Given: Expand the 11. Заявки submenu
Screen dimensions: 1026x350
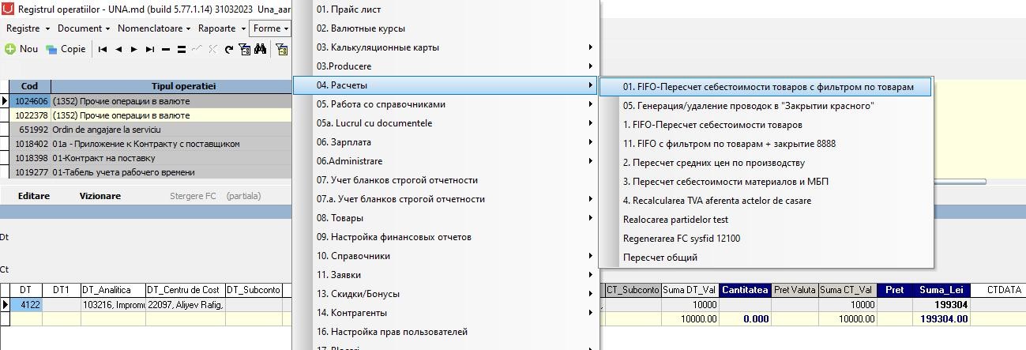Looking at the screenshot, I should pyautogui.click(x=446, y=275).
